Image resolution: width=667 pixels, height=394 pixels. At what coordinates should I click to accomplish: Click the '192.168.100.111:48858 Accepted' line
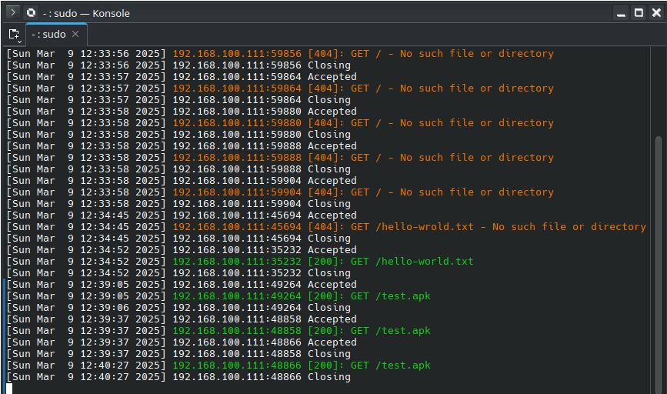(182, 319)
